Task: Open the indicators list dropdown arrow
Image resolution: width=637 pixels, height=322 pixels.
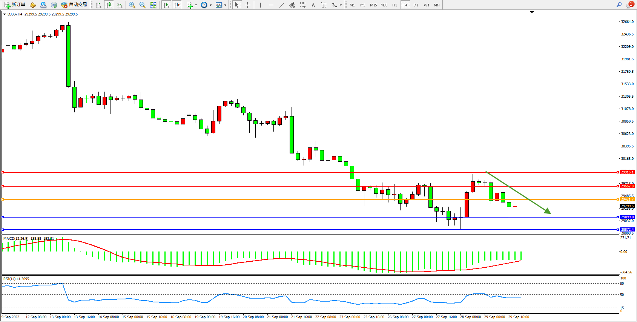Action: click(196, 5)
